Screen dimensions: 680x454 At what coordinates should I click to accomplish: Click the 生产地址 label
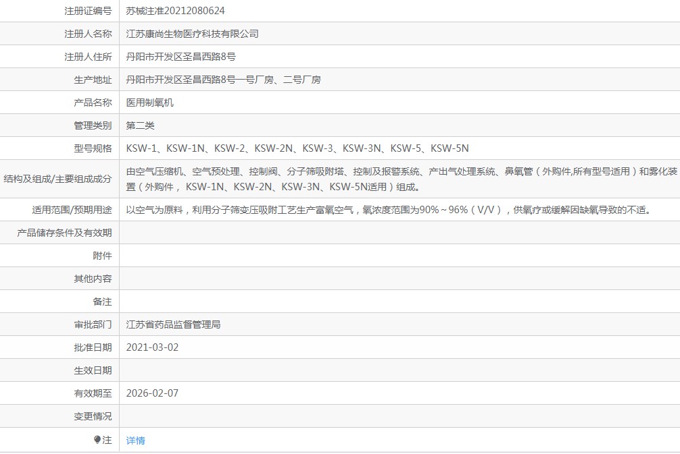93,80
